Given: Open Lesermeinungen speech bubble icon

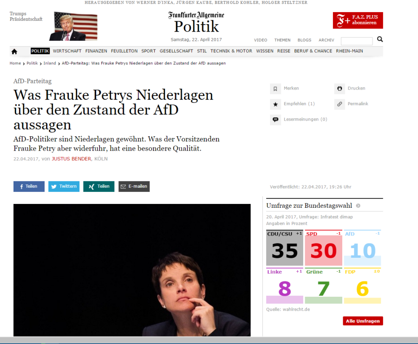Looking at the screenshot, I should click(x=275, y=120).
